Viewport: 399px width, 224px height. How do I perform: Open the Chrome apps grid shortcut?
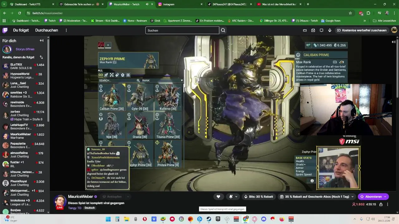click(x=4, y=21)
